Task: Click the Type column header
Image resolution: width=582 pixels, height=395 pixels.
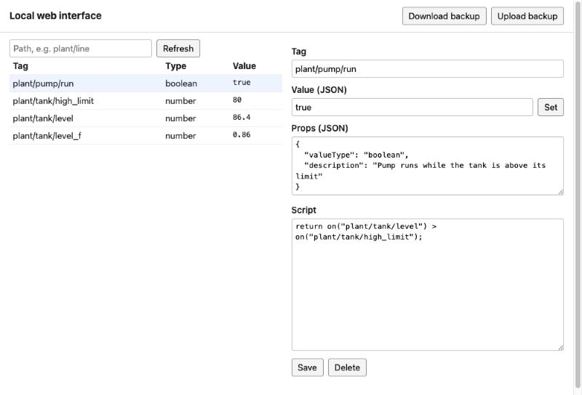Action: (x=176, y=66)
